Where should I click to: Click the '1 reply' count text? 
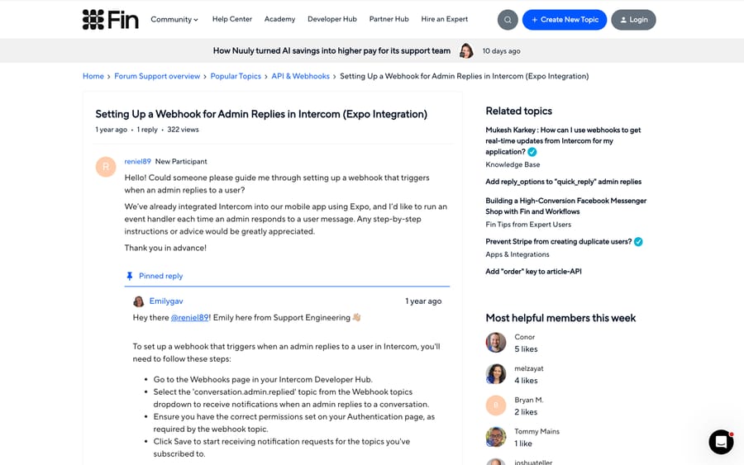point(147,130)
